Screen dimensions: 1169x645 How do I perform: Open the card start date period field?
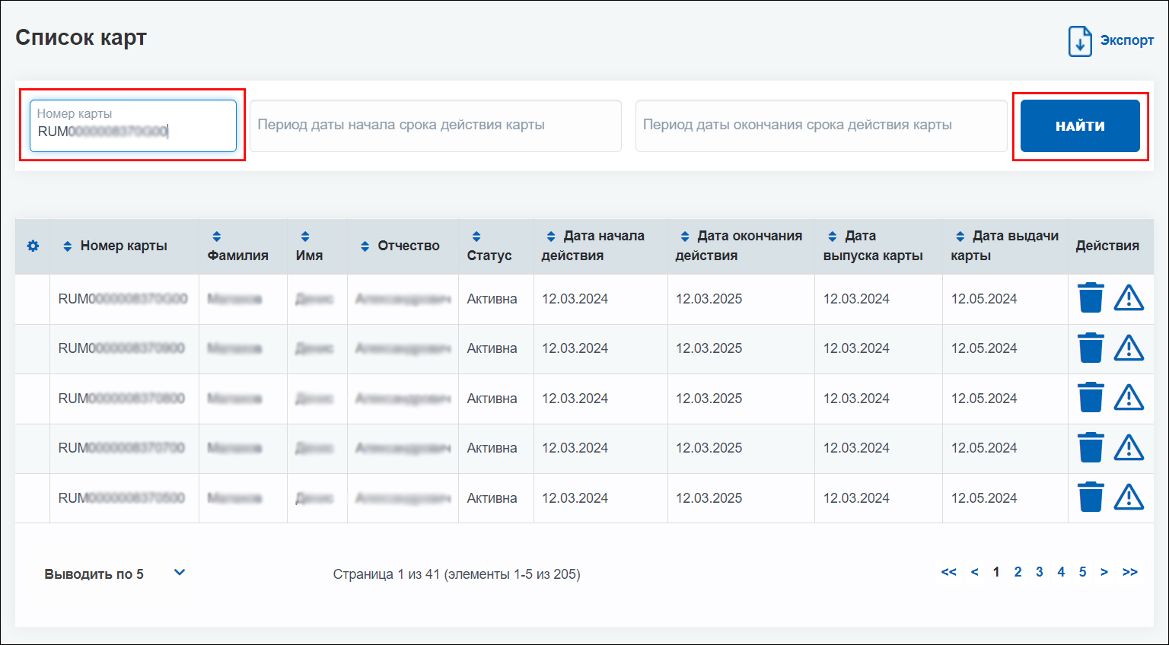click(436, 126)
